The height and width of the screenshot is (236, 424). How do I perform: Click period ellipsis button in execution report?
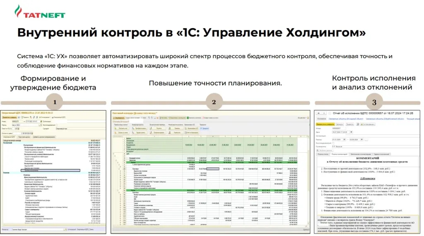click(366, 139)
